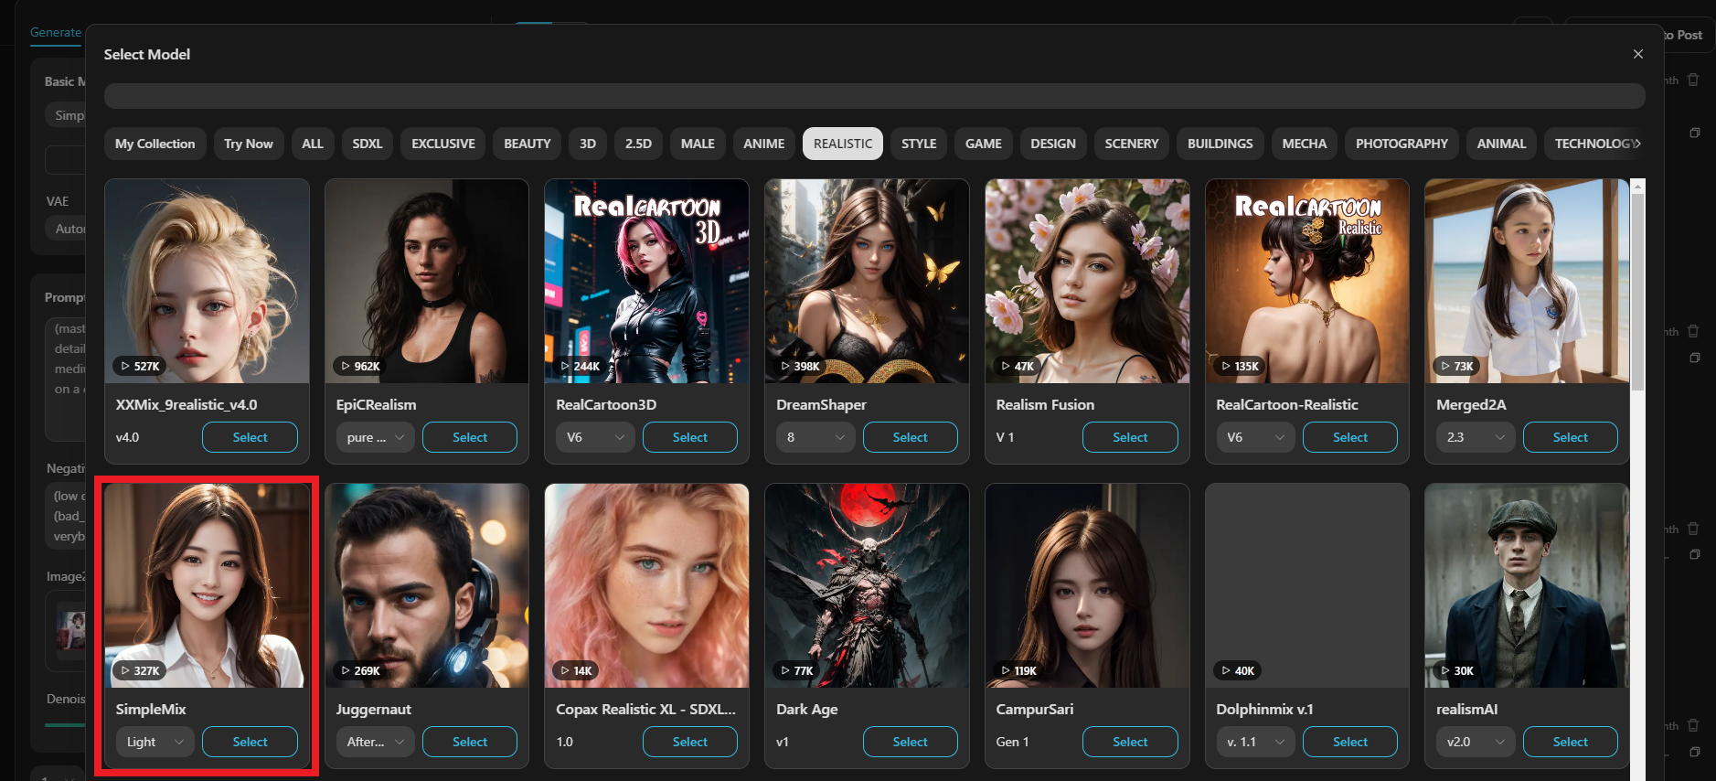Show the My Collection tab

click(155, 144)
